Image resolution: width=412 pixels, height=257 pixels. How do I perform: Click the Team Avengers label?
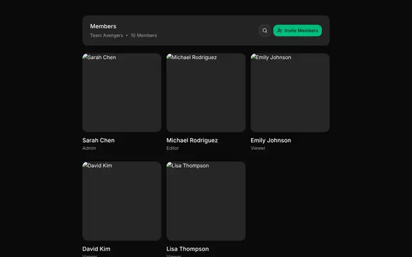pos(106,35)
